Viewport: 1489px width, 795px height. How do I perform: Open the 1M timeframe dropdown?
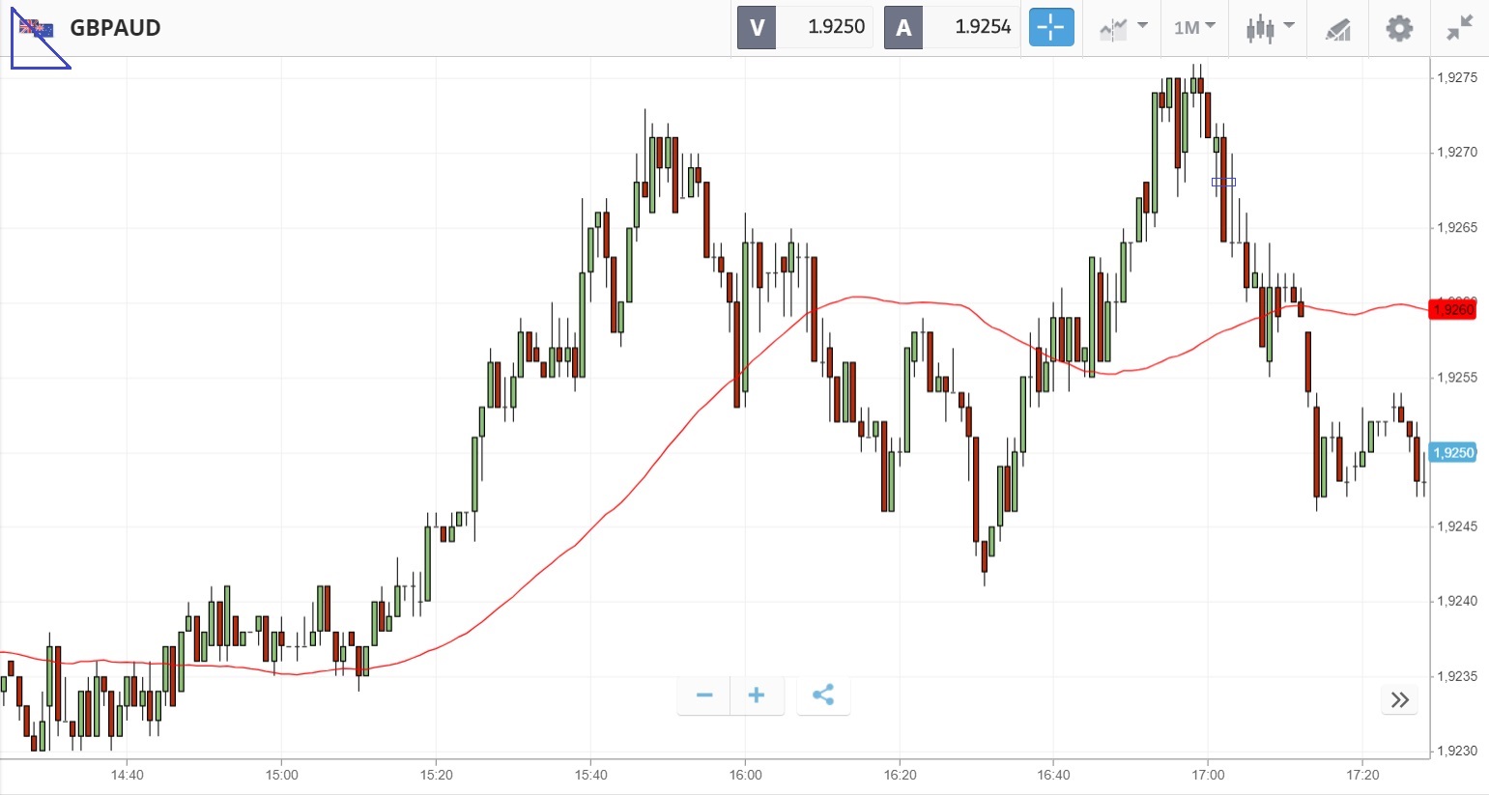point(1194,28)
